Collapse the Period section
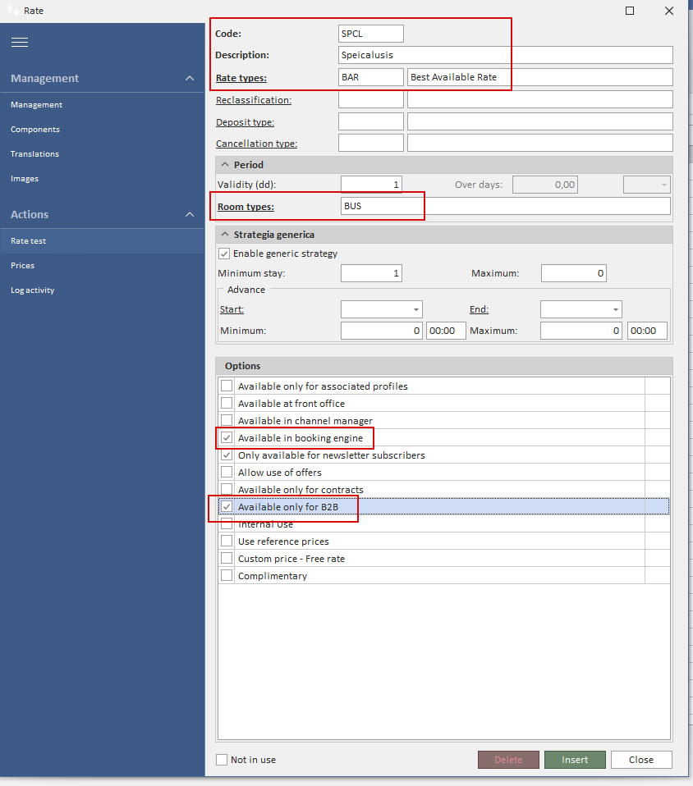693x786 pixels. click(225, 164)
